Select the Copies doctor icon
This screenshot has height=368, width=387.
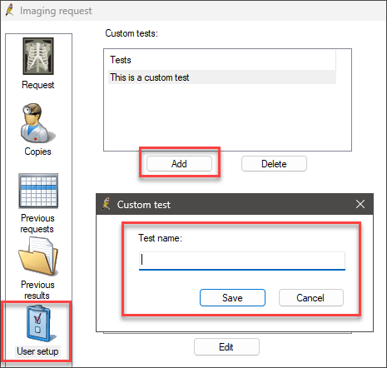[38, 123]
